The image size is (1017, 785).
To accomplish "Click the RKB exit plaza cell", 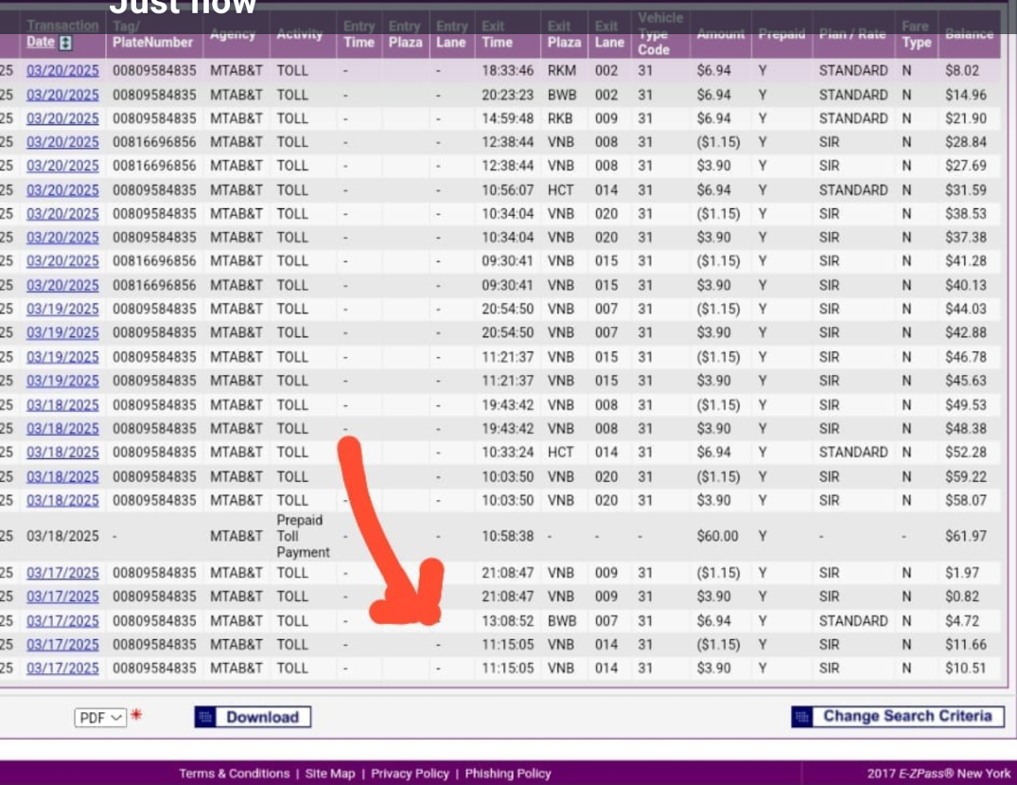I will (x=560, y=118).
